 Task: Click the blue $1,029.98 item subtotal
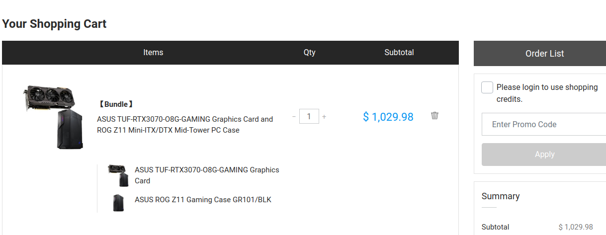pyautogui.click(x=388, y=117)
